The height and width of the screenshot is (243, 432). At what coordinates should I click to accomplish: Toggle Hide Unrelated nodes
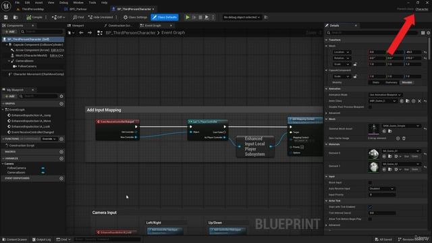coord(101,18)
